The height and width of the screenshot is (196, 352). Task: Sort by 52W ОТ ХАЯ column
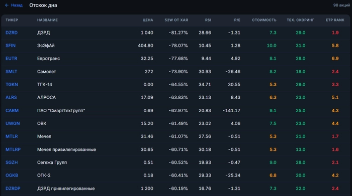tap(176, 20)
